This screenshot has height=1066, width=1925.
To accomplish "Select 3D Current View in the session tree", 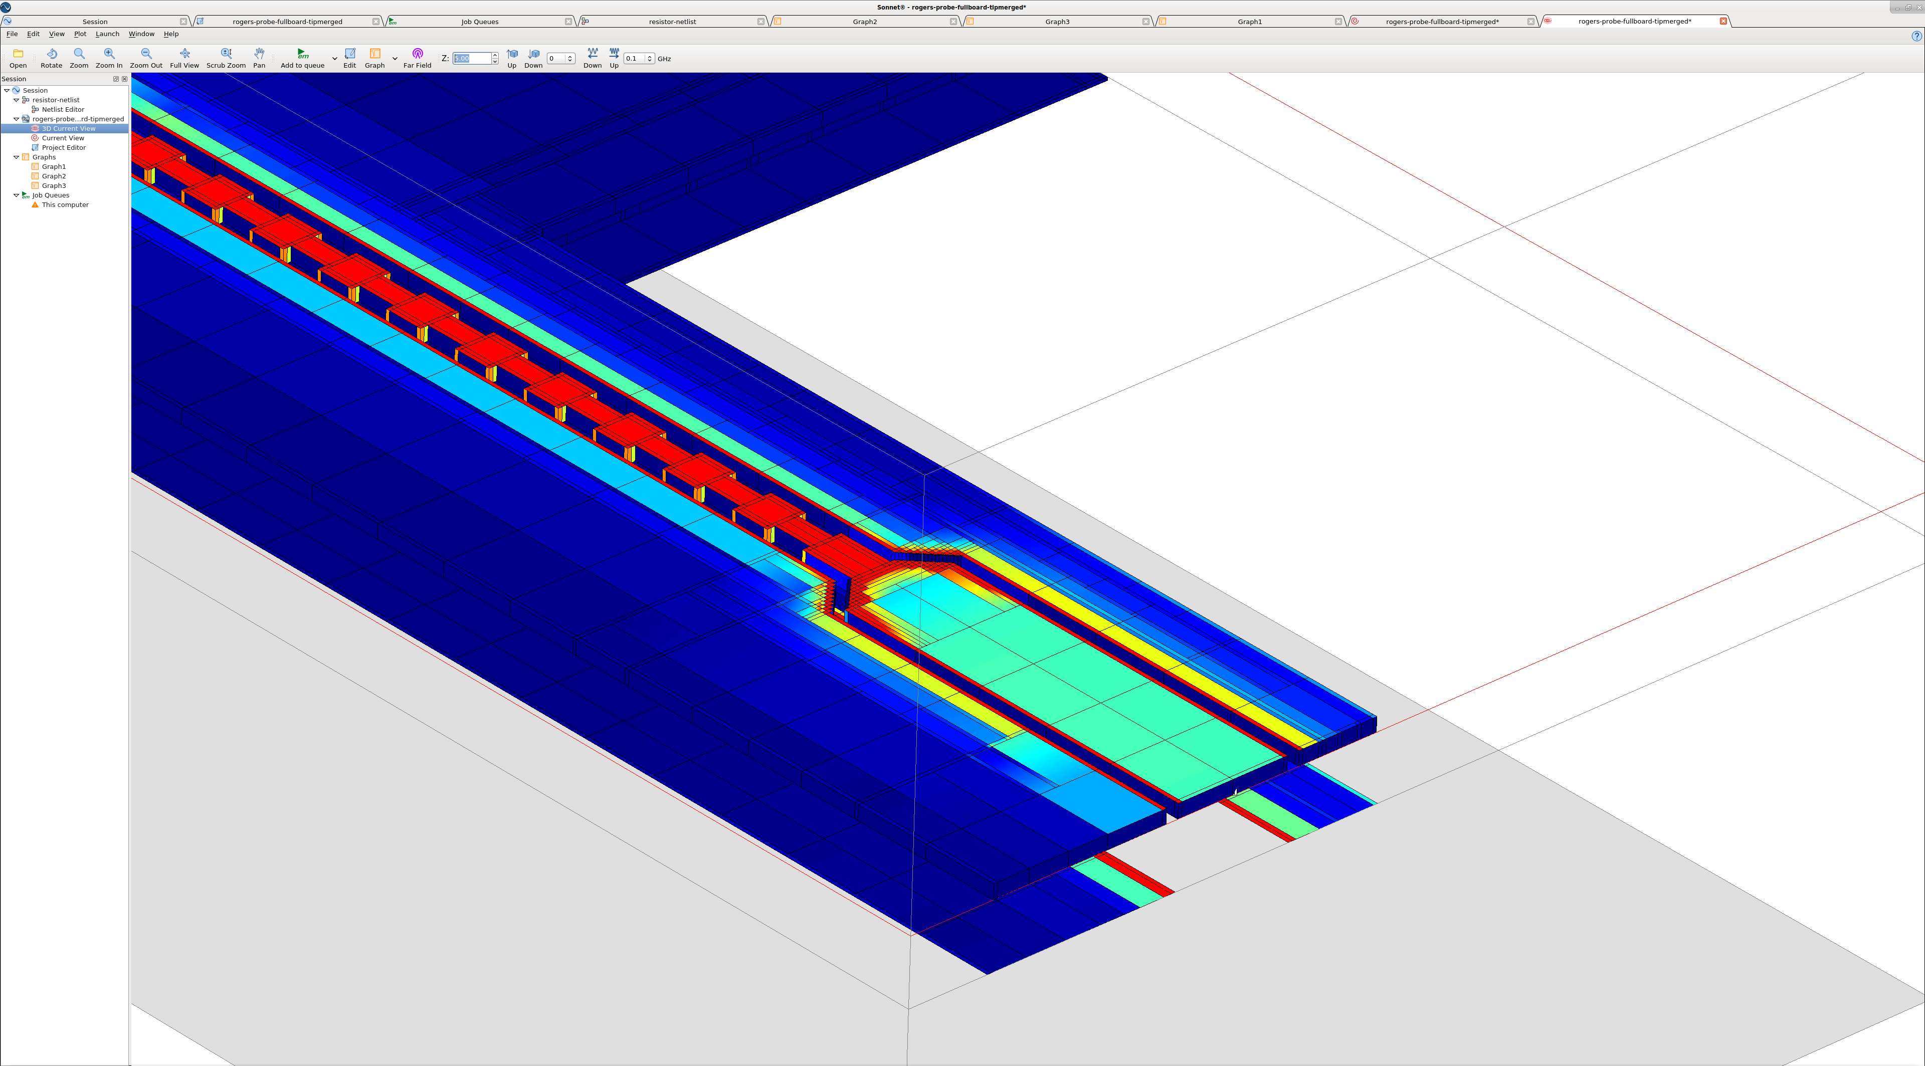I will coord(69,128).
